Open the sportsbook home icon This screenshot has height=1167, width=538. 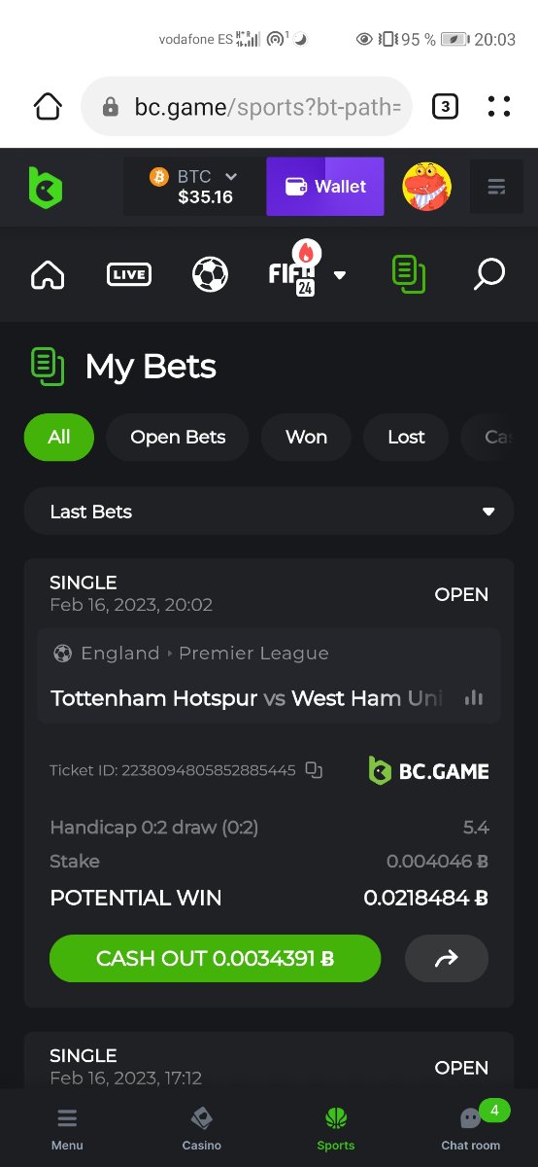tap(48, 275)
